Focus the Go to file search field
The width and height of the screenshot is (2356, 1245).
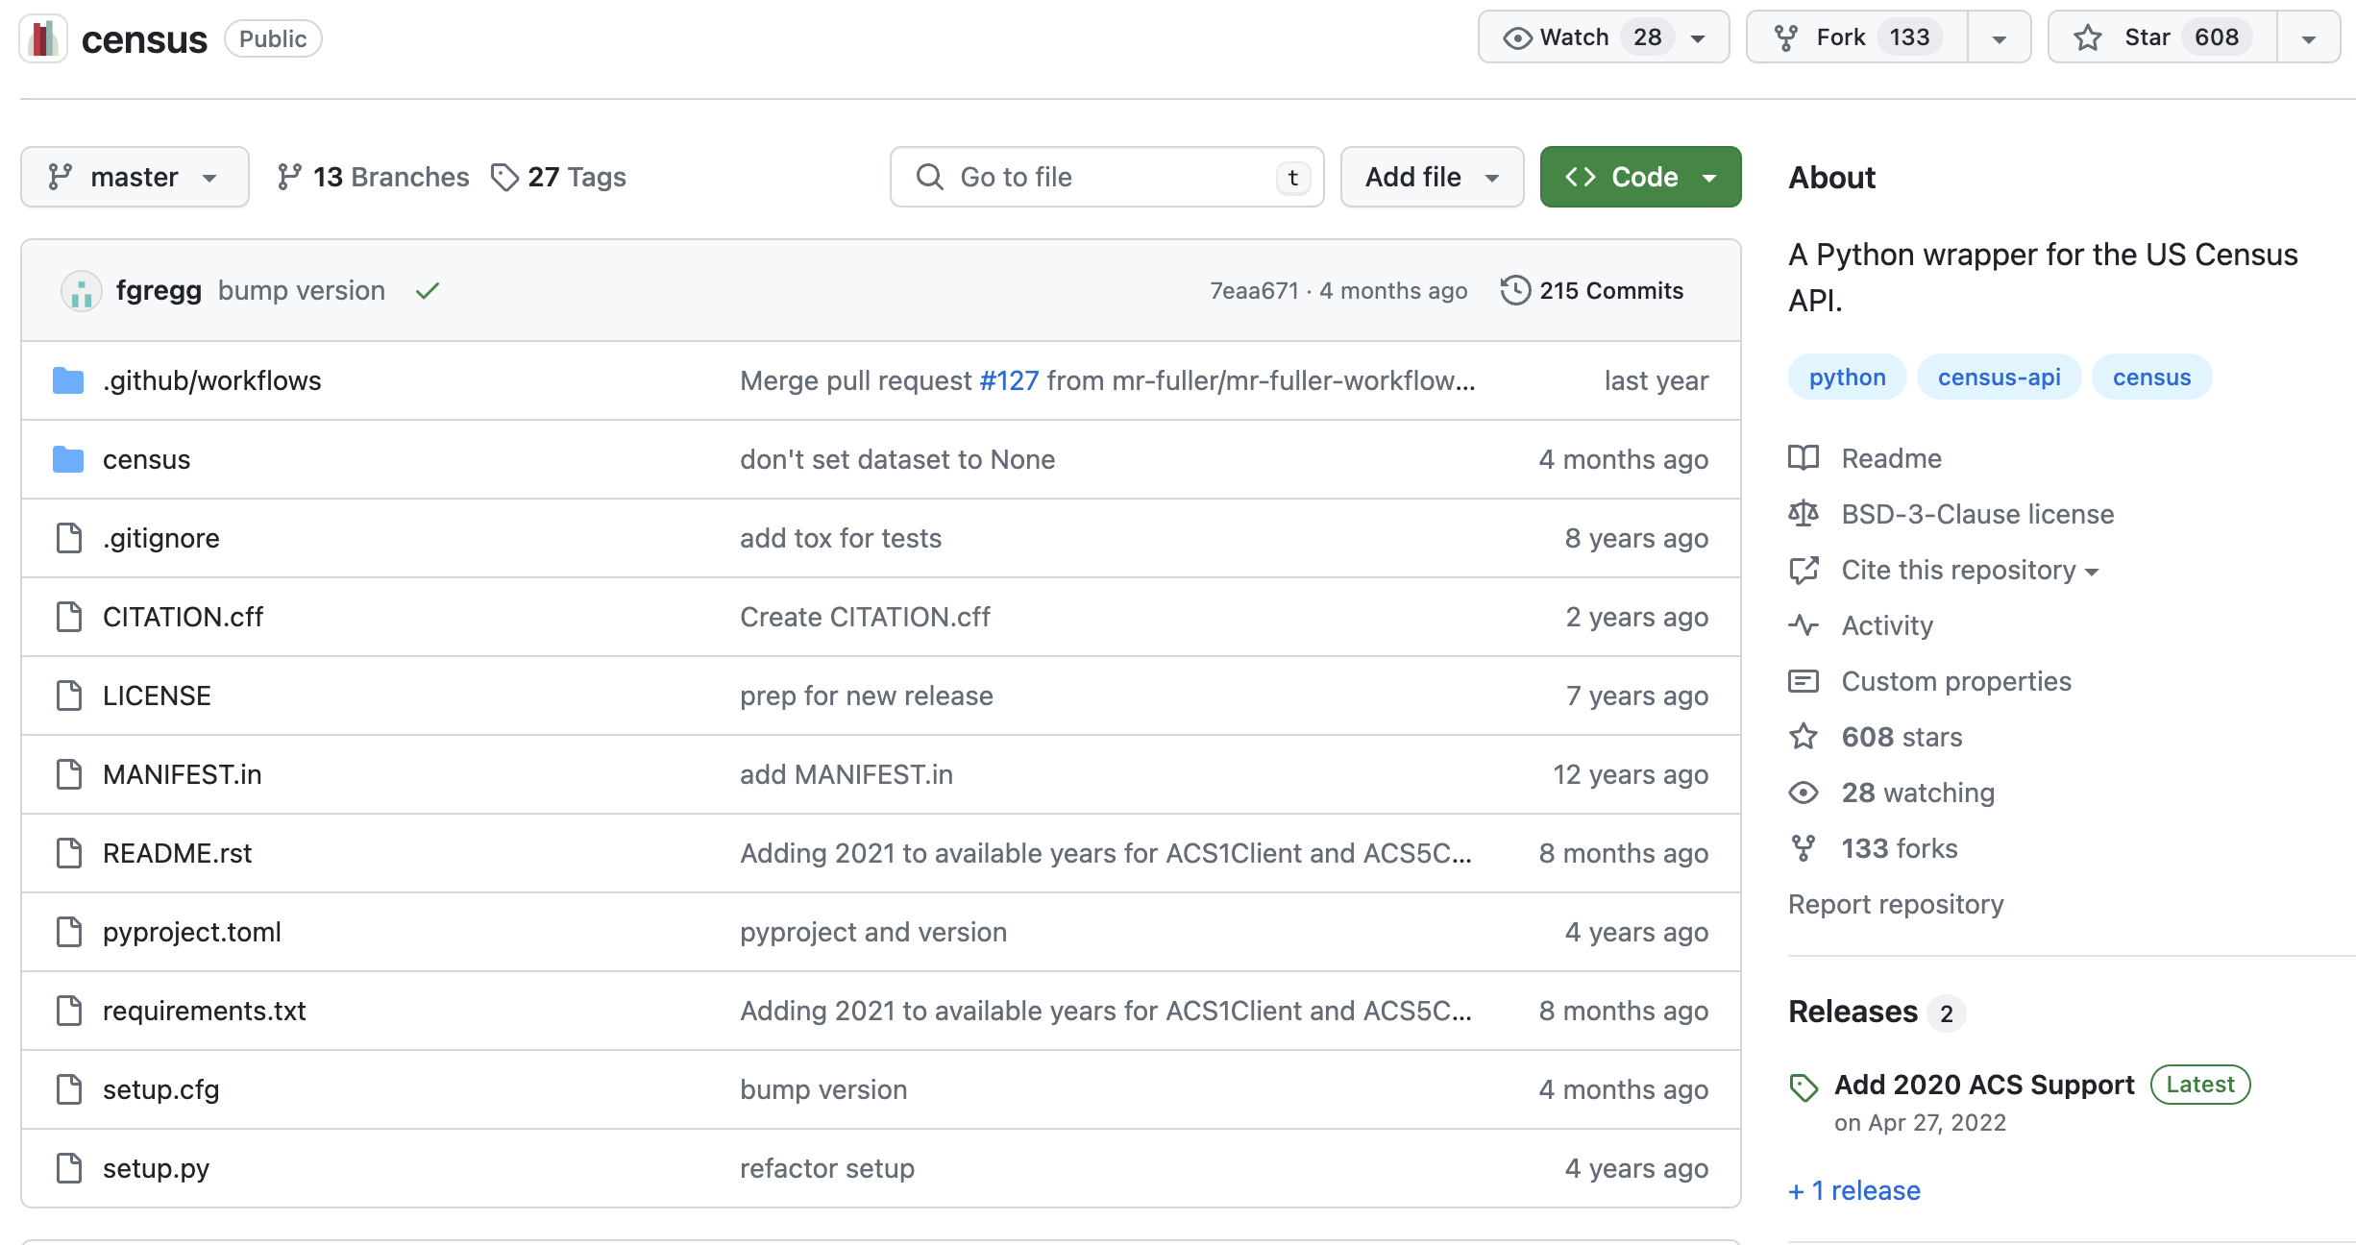[x=1107, y=177]
